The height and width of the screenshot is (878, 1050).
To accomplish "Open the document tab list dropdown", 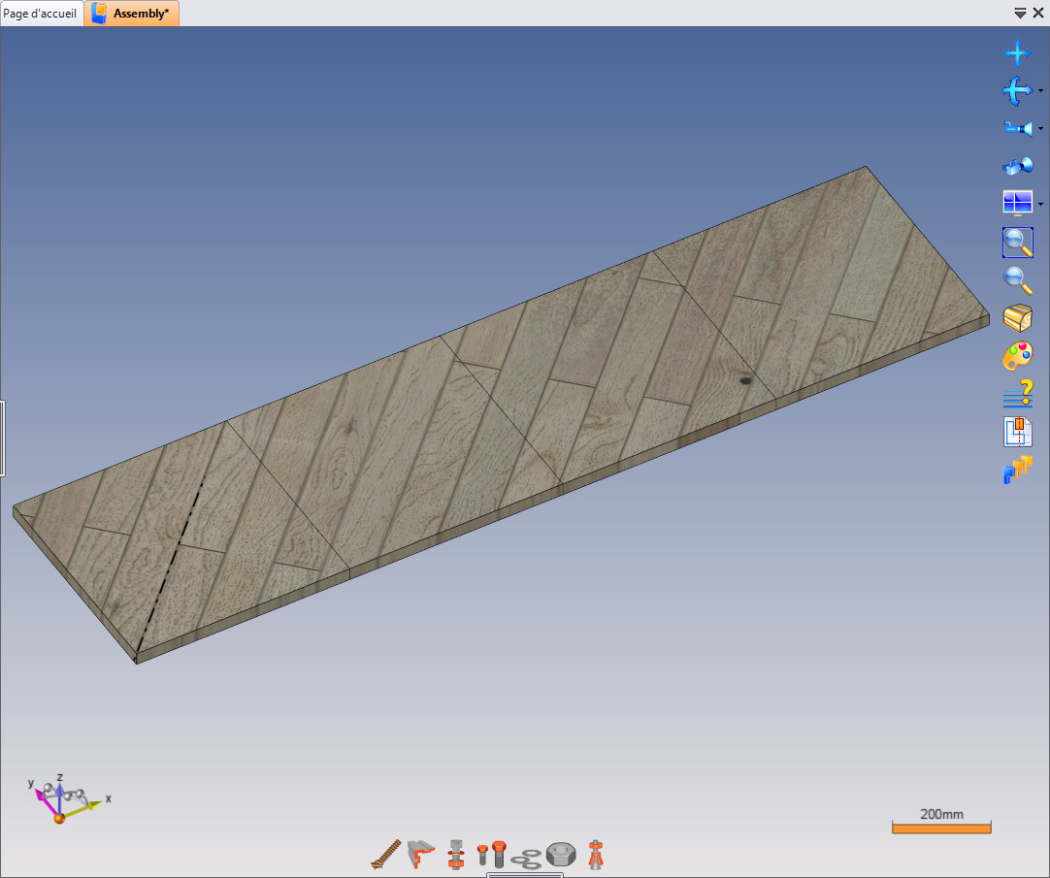I will pyautogui.click(x=1020, y=14).
